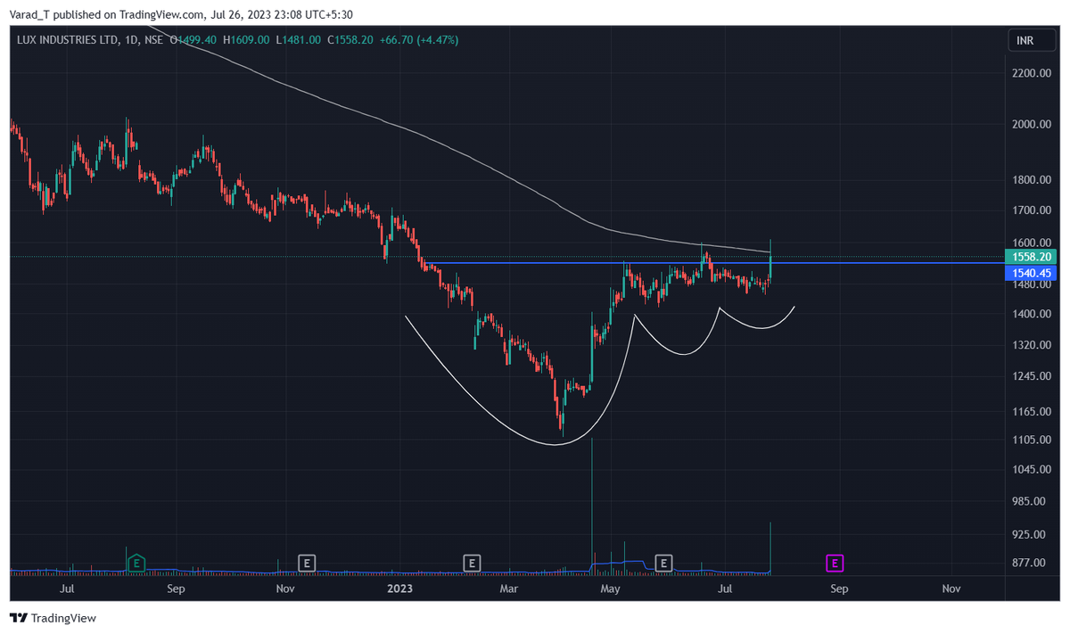
Task: Click the low value L1481.00
Action: [x=298, y=39]
